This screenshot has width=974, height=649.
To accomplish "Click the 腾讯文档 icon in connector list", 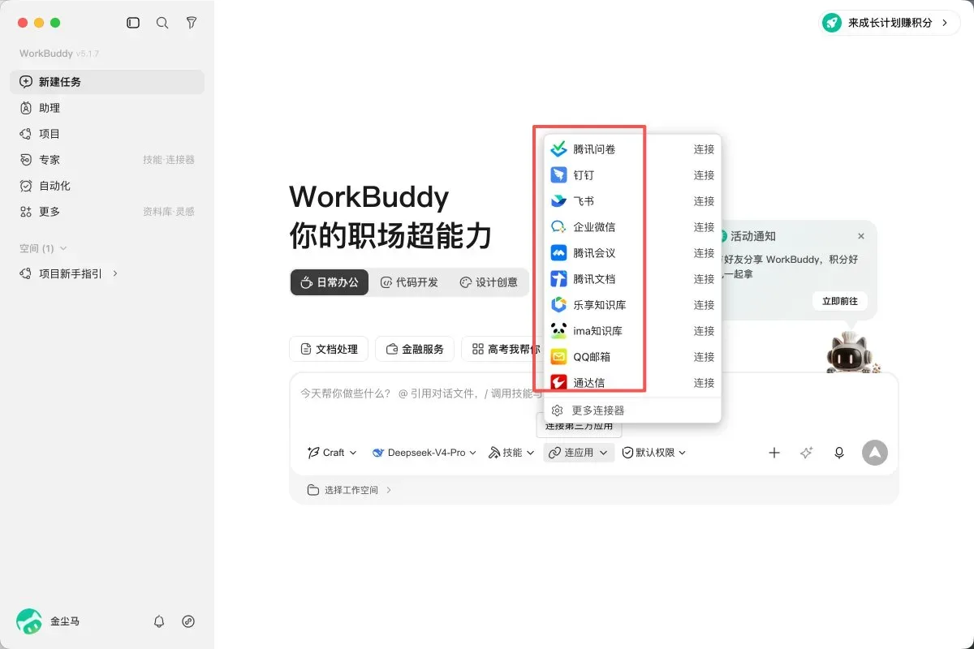I will point(558,279).
